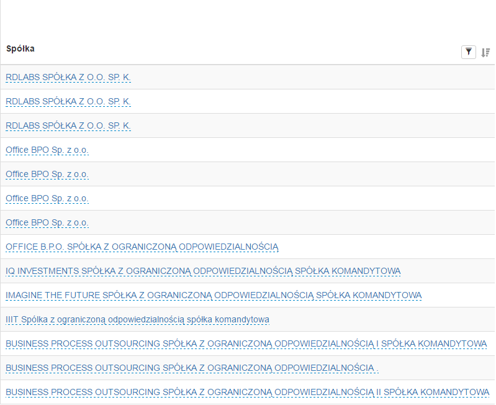
Task: Open the IQ INVESTMENTS company link
Action: point(203,271)
